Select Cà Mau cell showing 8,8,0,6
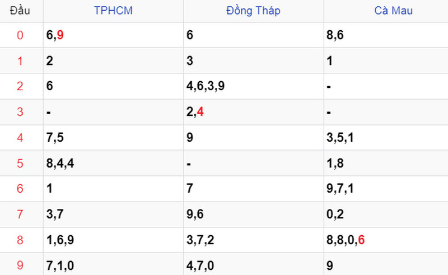 [x=386, y=240]
